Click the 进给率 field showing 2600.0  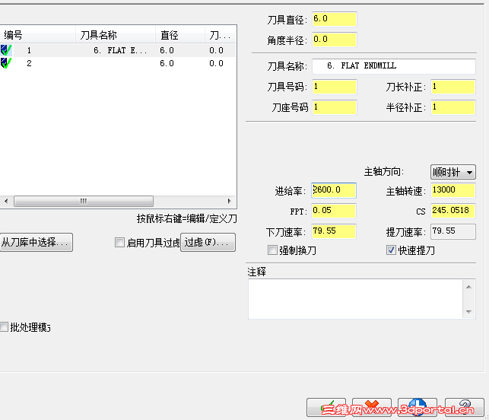[334, 190]
